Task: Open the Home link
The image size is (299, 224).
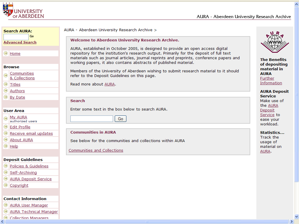Action: tap(15, 54)
